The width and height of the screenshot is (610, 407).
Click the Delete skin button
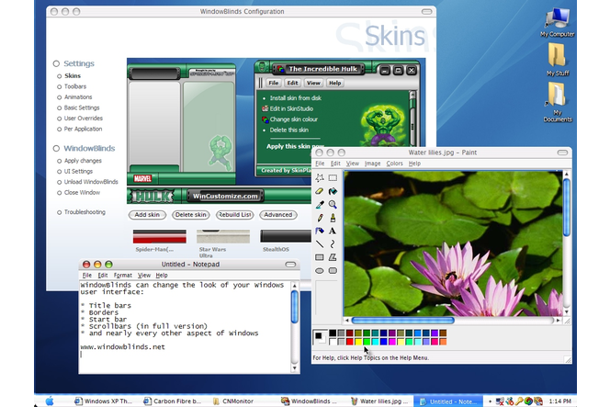pyautogui.click(x=191, y=215)
